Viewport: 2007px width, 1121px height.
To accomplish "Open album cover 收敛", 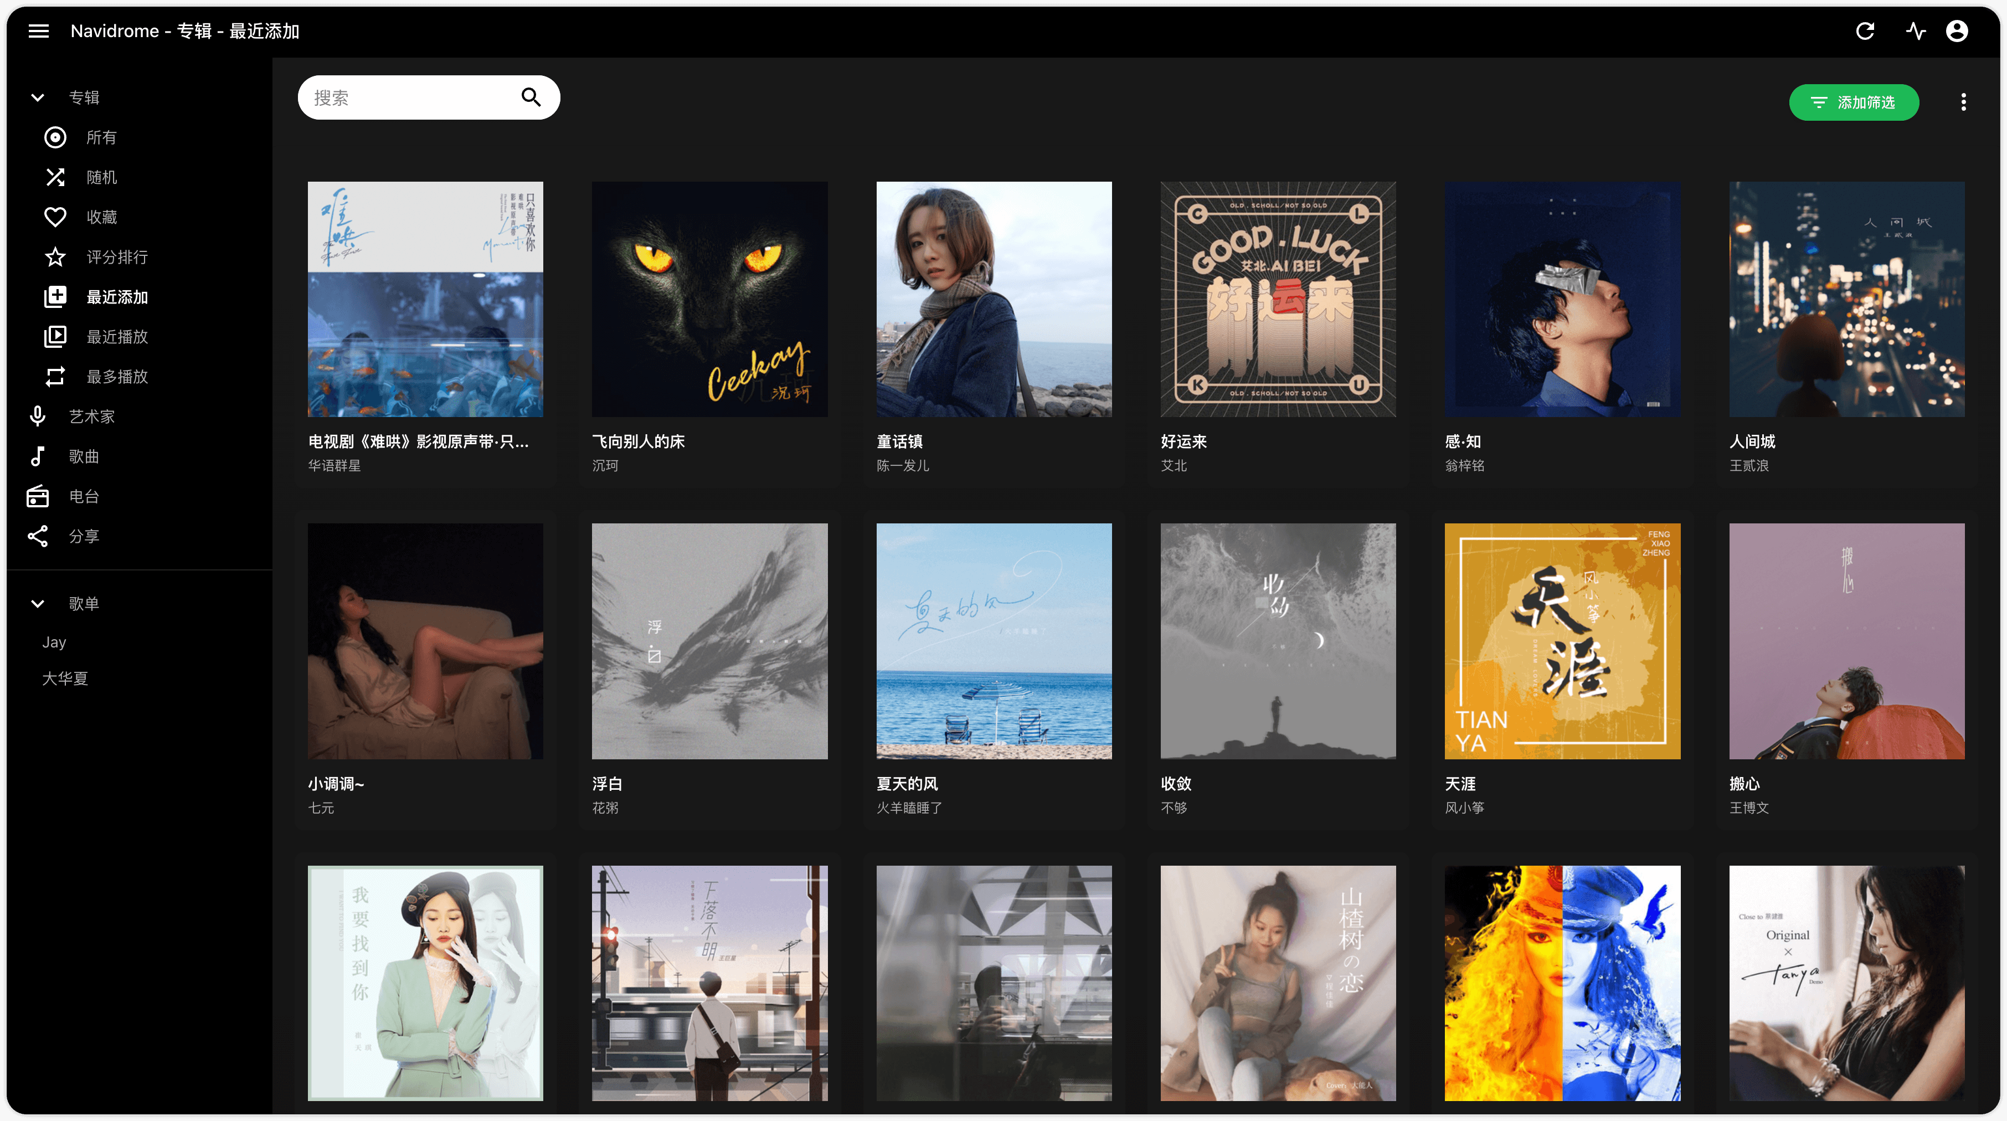I will 1278,641.
